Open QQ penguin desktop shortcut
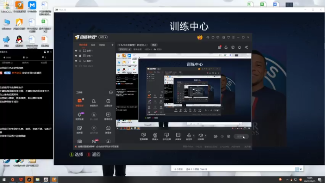This screenshot has height=183, width=325. click(x=19, y=41)
